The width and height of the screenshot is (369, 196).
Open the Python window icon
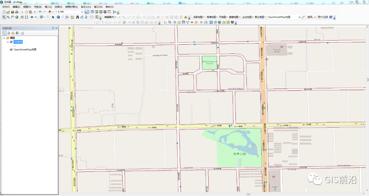tap(109, 12)
